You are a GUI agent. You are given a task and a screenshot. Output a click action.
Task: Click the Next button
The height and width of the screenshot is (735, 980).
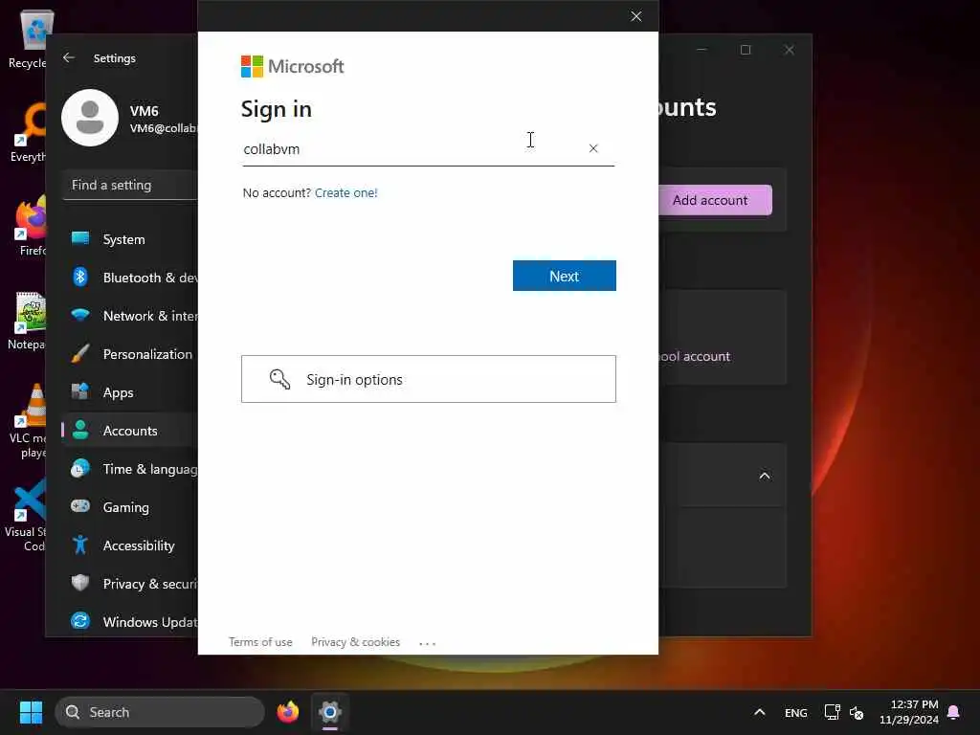coord(564,276)
